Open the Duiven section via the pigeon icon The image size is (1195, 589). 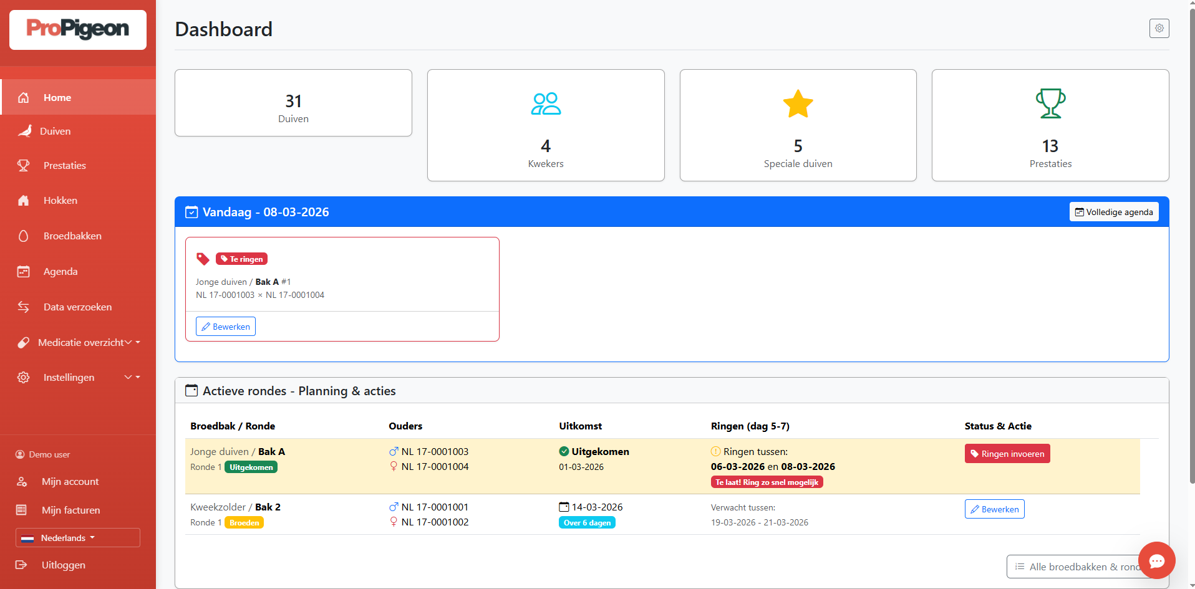pos(24,131)
